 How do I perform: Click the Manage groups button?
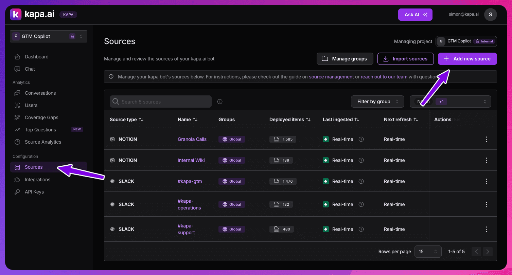coord(345,59)
